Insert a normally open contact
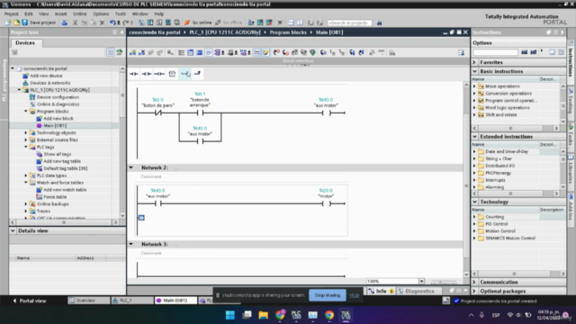 tap(134, 74)
